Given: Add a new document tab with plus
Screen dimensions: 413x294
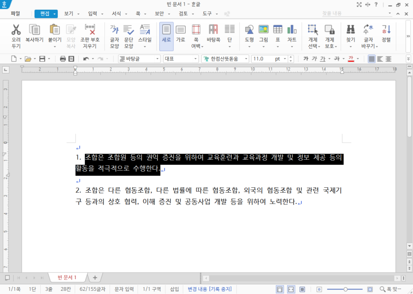Looking at the screenshot, I should tap(95, 277).
